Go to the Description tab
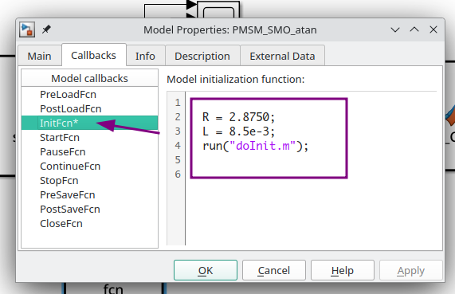 [202, 56]
